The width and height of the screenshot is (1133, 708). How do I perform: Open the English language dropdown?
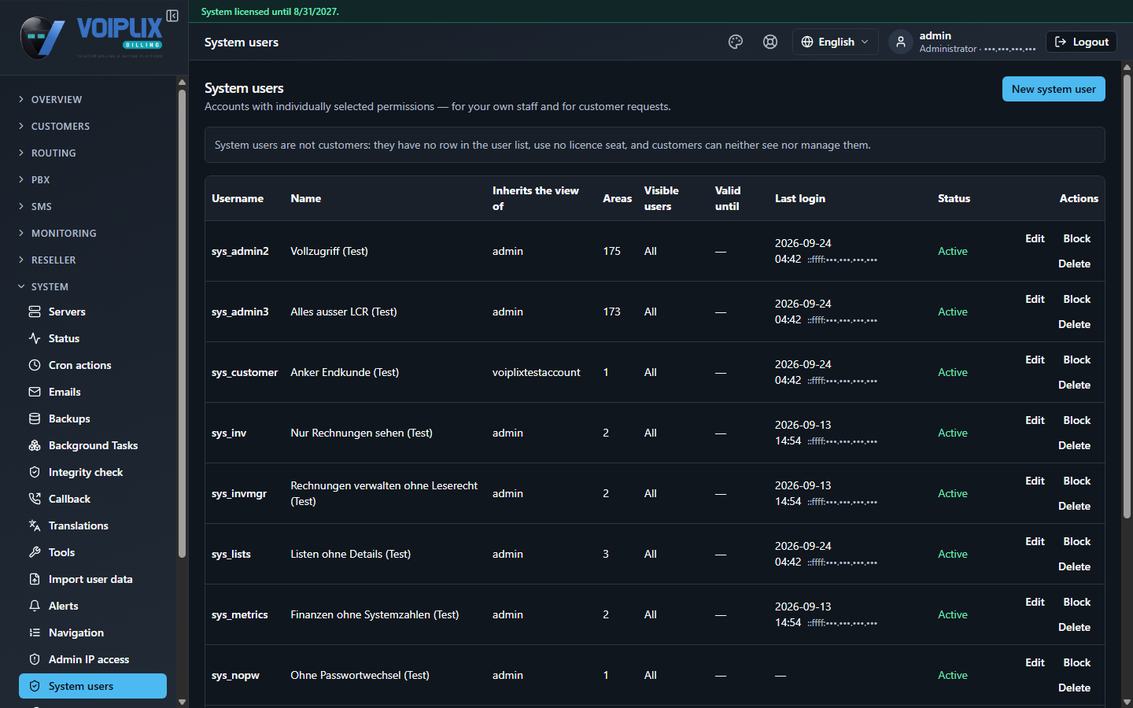tap(835, 42)
